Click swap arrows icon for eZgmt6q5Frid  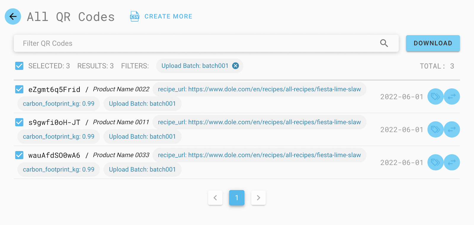pos(452,97)
